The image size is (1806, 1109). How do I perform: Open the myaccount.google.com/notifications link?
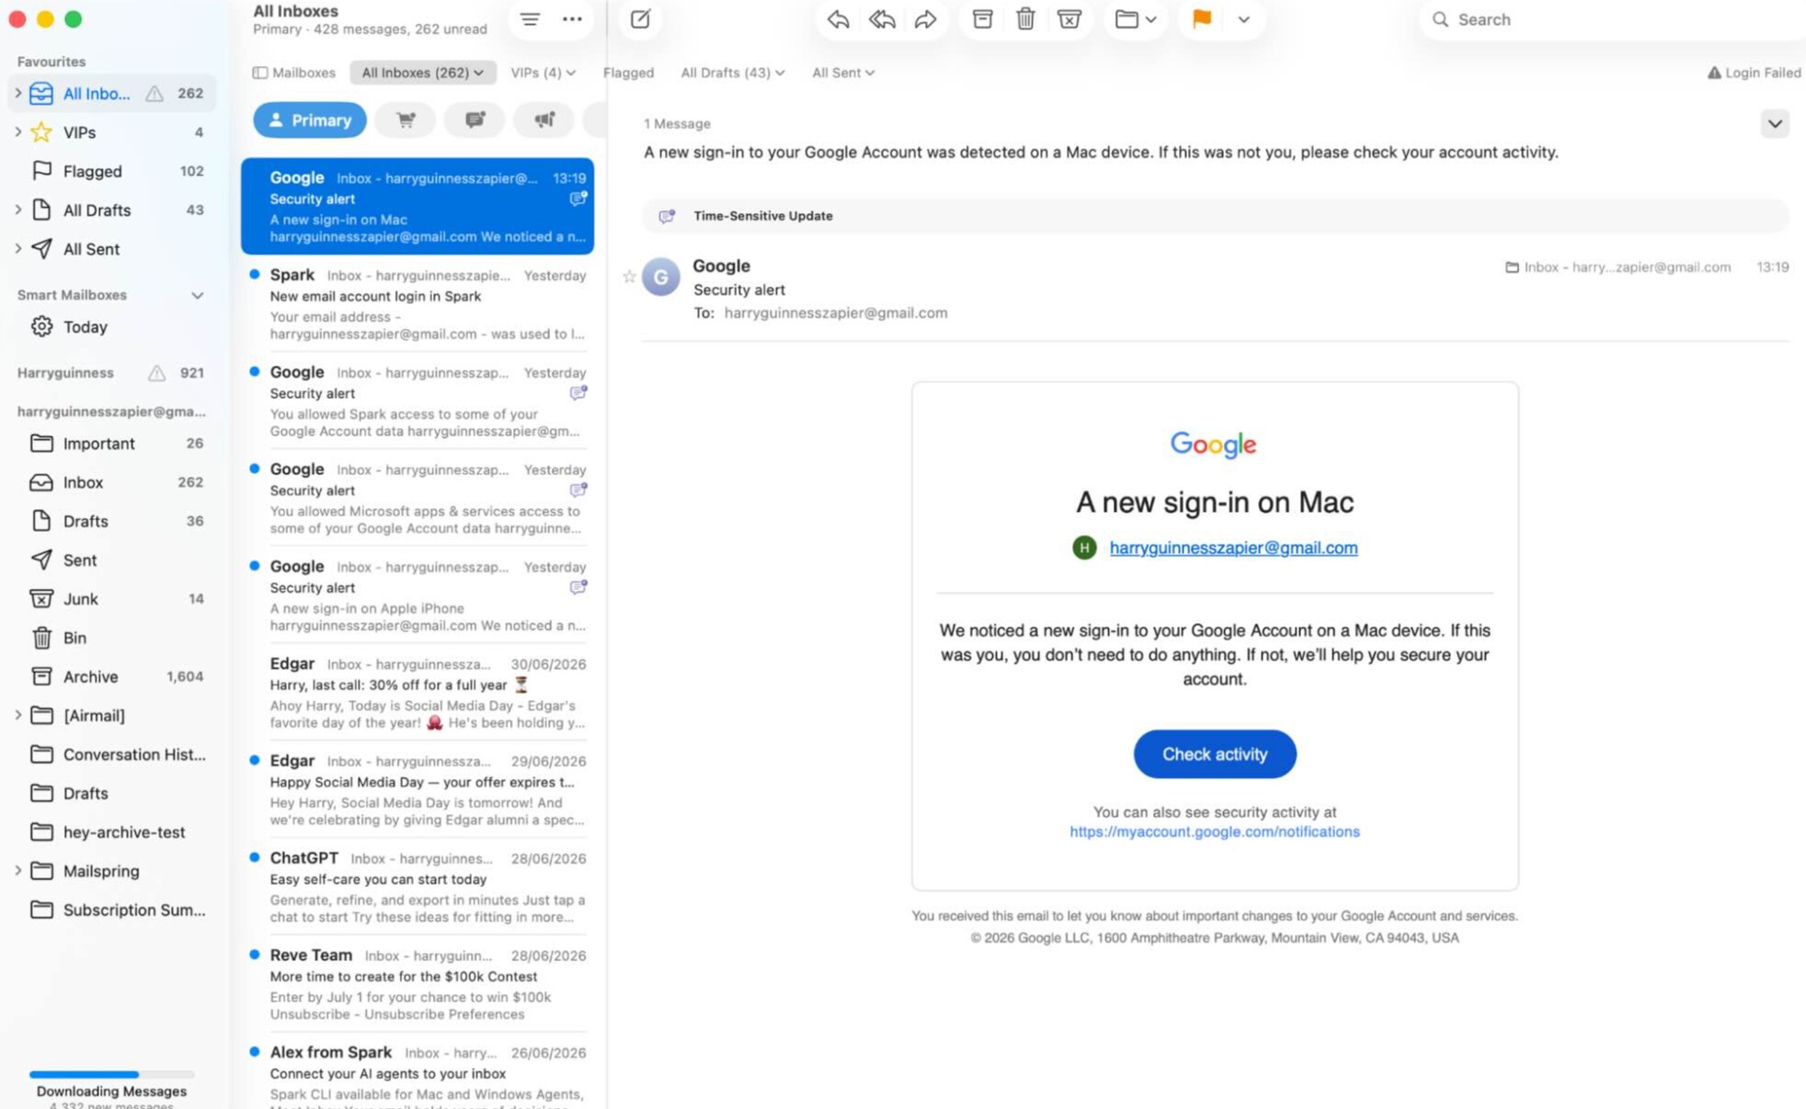pyautogui.click(x=1214, y=832)
